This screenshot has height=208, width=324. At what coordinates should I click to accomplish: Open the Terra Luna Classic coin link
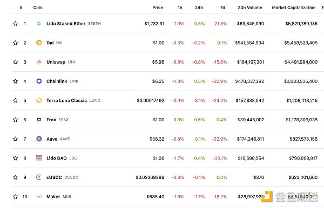pos(66,100)
